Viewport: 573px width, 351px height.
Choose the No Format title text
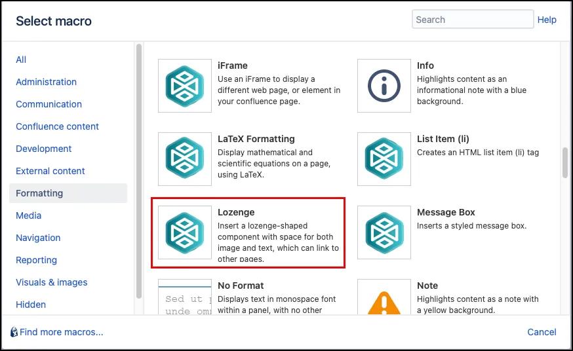241,286
